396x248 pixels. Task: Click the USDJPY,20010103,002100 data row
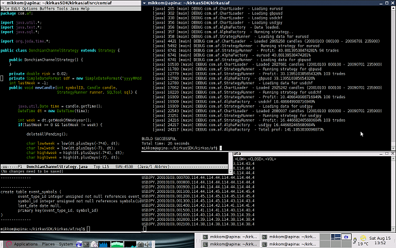(x=198, y=225)
